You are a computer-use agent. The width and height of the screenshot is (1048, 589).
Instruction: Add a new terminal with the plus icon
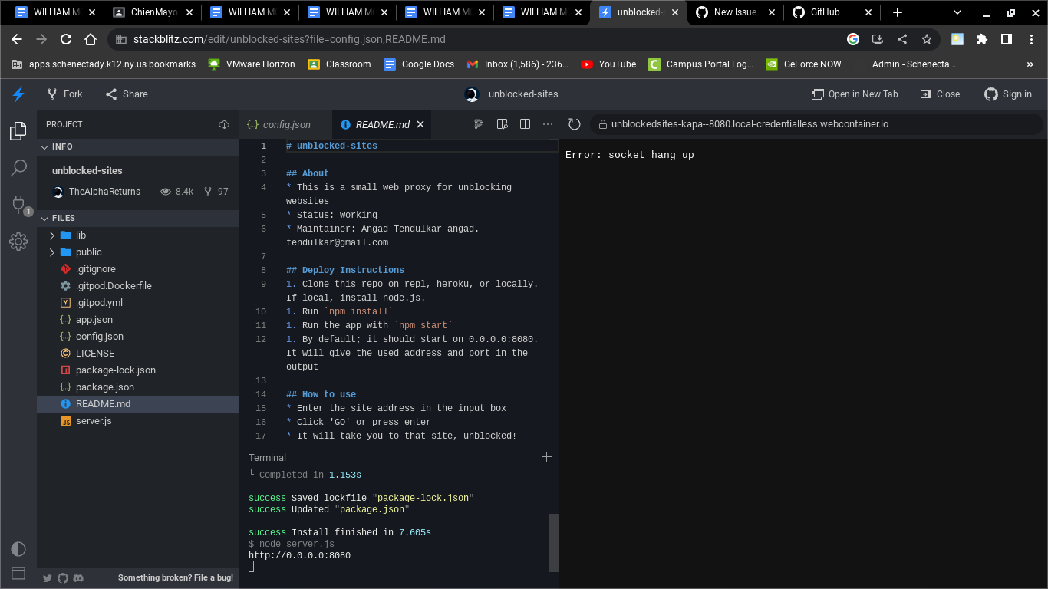point(546,456)
